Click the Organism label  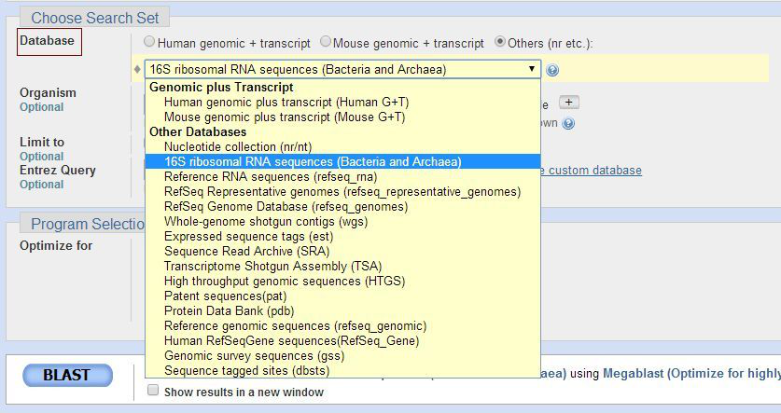[x=48, y=92]
